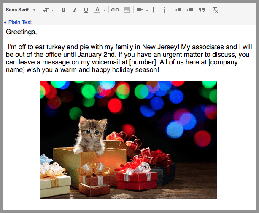Screen dimensions: 259x213
Task: Increase the indent level
Action: [190, 10]
